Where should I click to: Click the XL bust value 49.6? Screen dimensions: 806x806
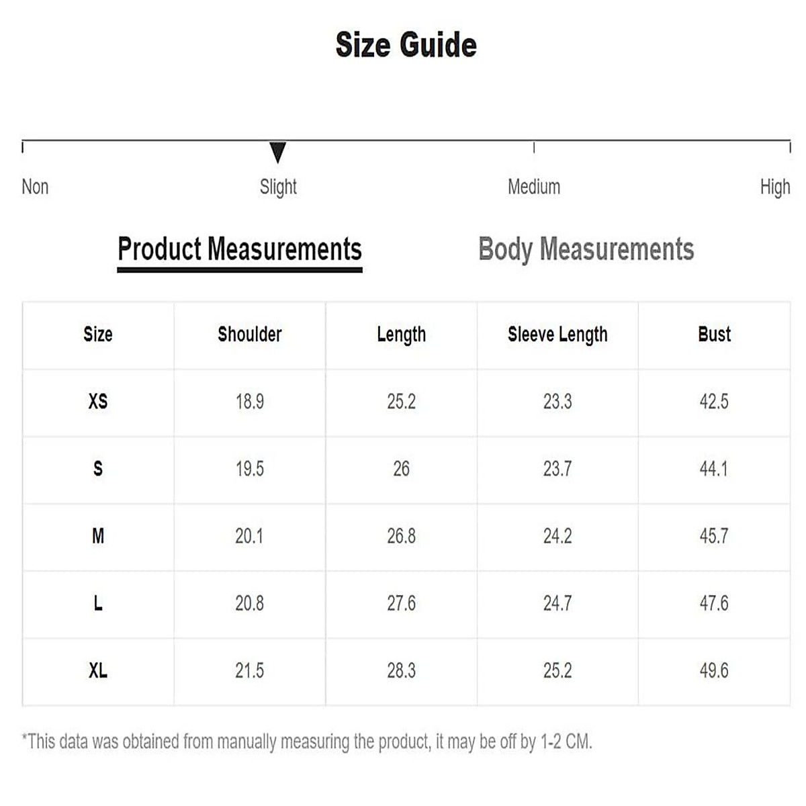(x=714, y=670)
